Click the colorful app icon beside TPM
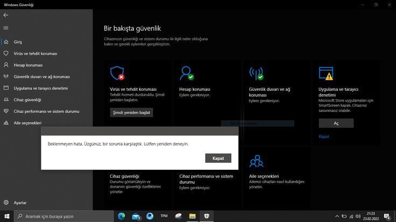The height and width of the screenshot is (222, 396). pyautogui.click(x=178, y=216)
